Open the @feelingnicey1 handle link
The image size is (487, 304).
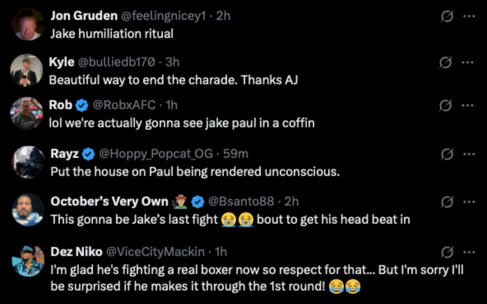[164, 16]
